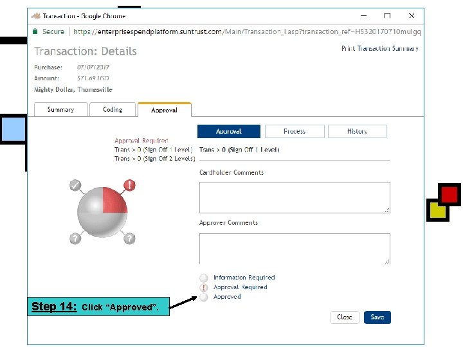
Task: Click the browser address bar URL
Action: [247, 31]
